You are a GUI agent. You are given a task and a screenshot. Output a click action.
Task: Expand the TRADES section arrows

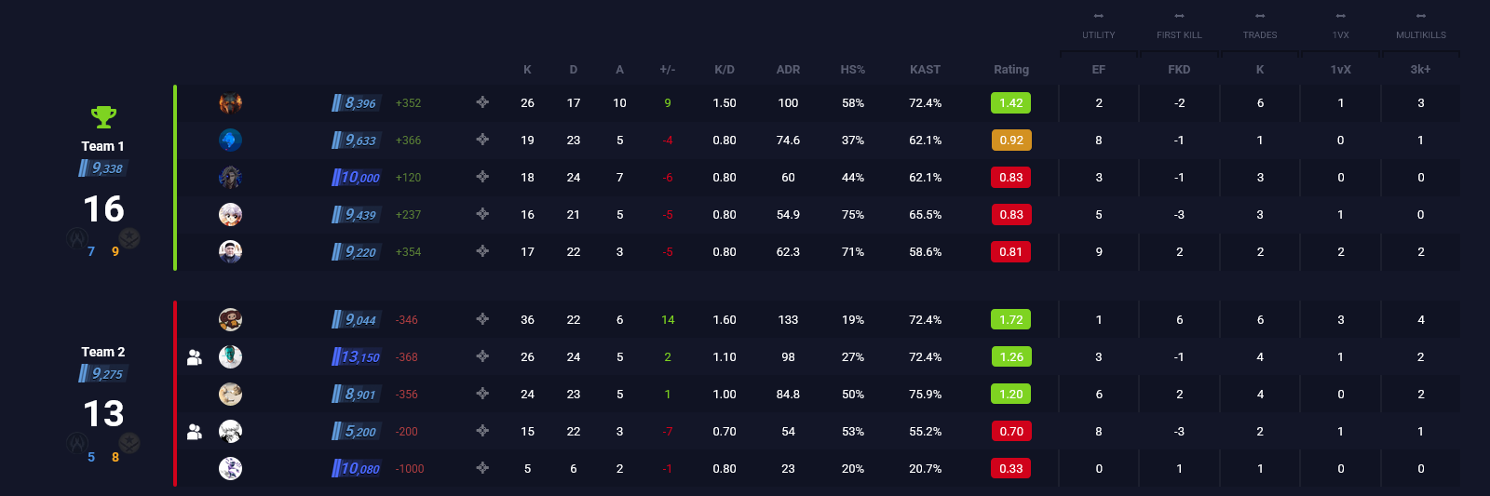1260,16
